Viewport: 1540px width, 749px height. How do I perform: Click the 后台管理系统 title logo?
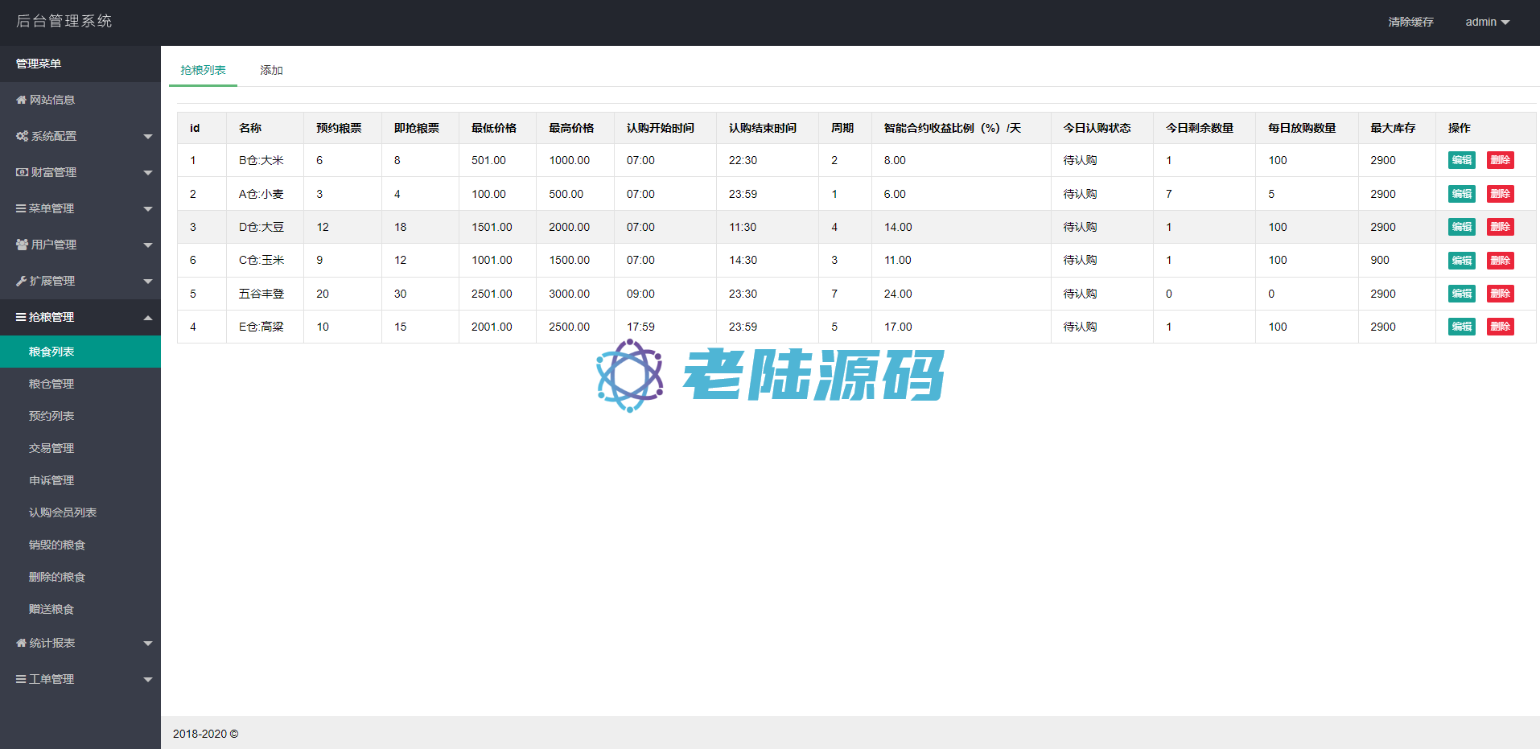[x=64, y=21]
